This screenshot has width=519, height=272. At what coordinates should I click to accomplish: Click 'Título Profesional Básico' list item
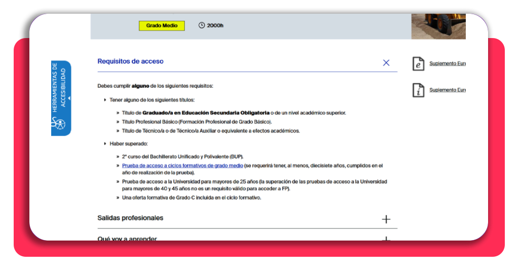(x=197, y=122)
